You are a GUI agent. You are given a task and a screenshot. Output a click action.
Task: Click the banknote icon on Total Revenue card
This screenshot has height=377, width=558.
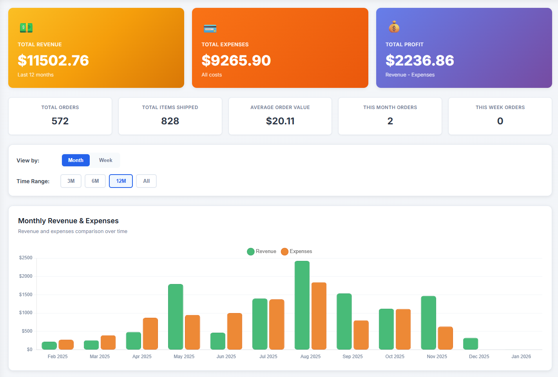[26, 27]
